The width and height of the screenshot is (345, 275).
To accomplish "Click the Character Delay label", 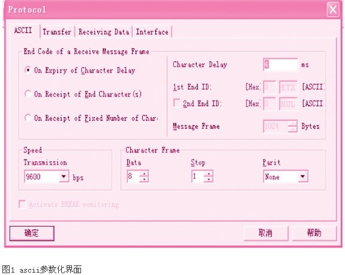I will [x=200, y=65].
